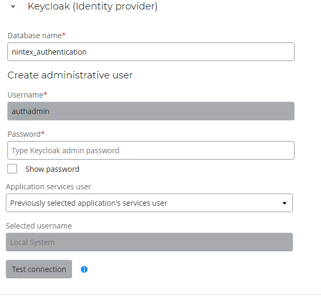321x298 pixels.
Task: Focus the Keycloak admin password field
Action: [151, 151]
